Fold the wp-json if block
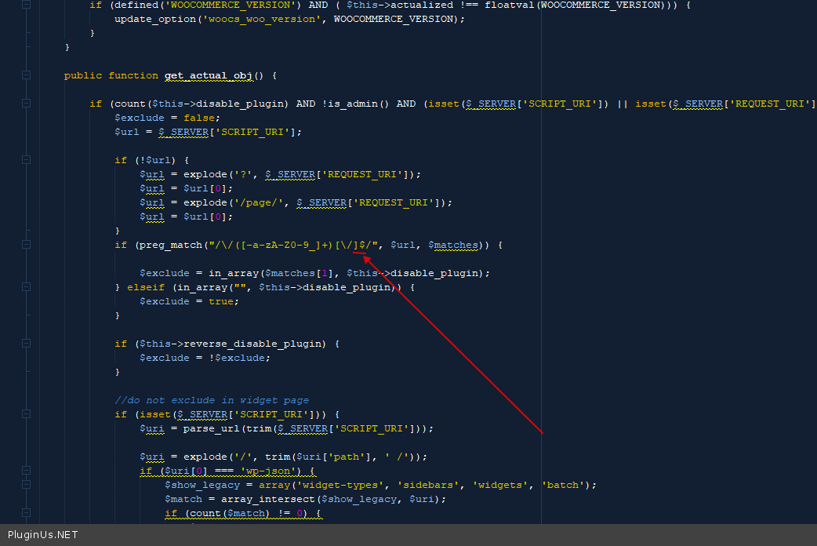This screenshot has height=546, width=817. click(26, 471)
